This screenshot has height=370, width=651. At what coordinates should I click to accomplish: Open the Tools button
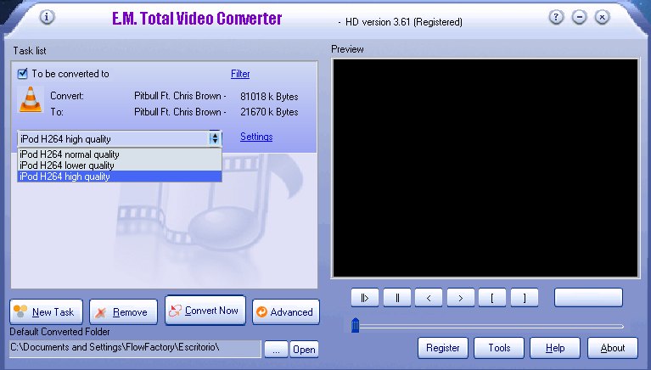pyautogui.click(x=499, y=348)
